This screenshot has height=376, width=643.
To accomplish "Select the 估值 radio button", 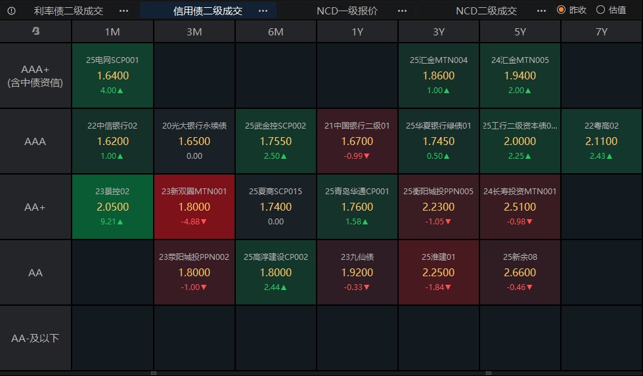I will [x=600, y=10].
